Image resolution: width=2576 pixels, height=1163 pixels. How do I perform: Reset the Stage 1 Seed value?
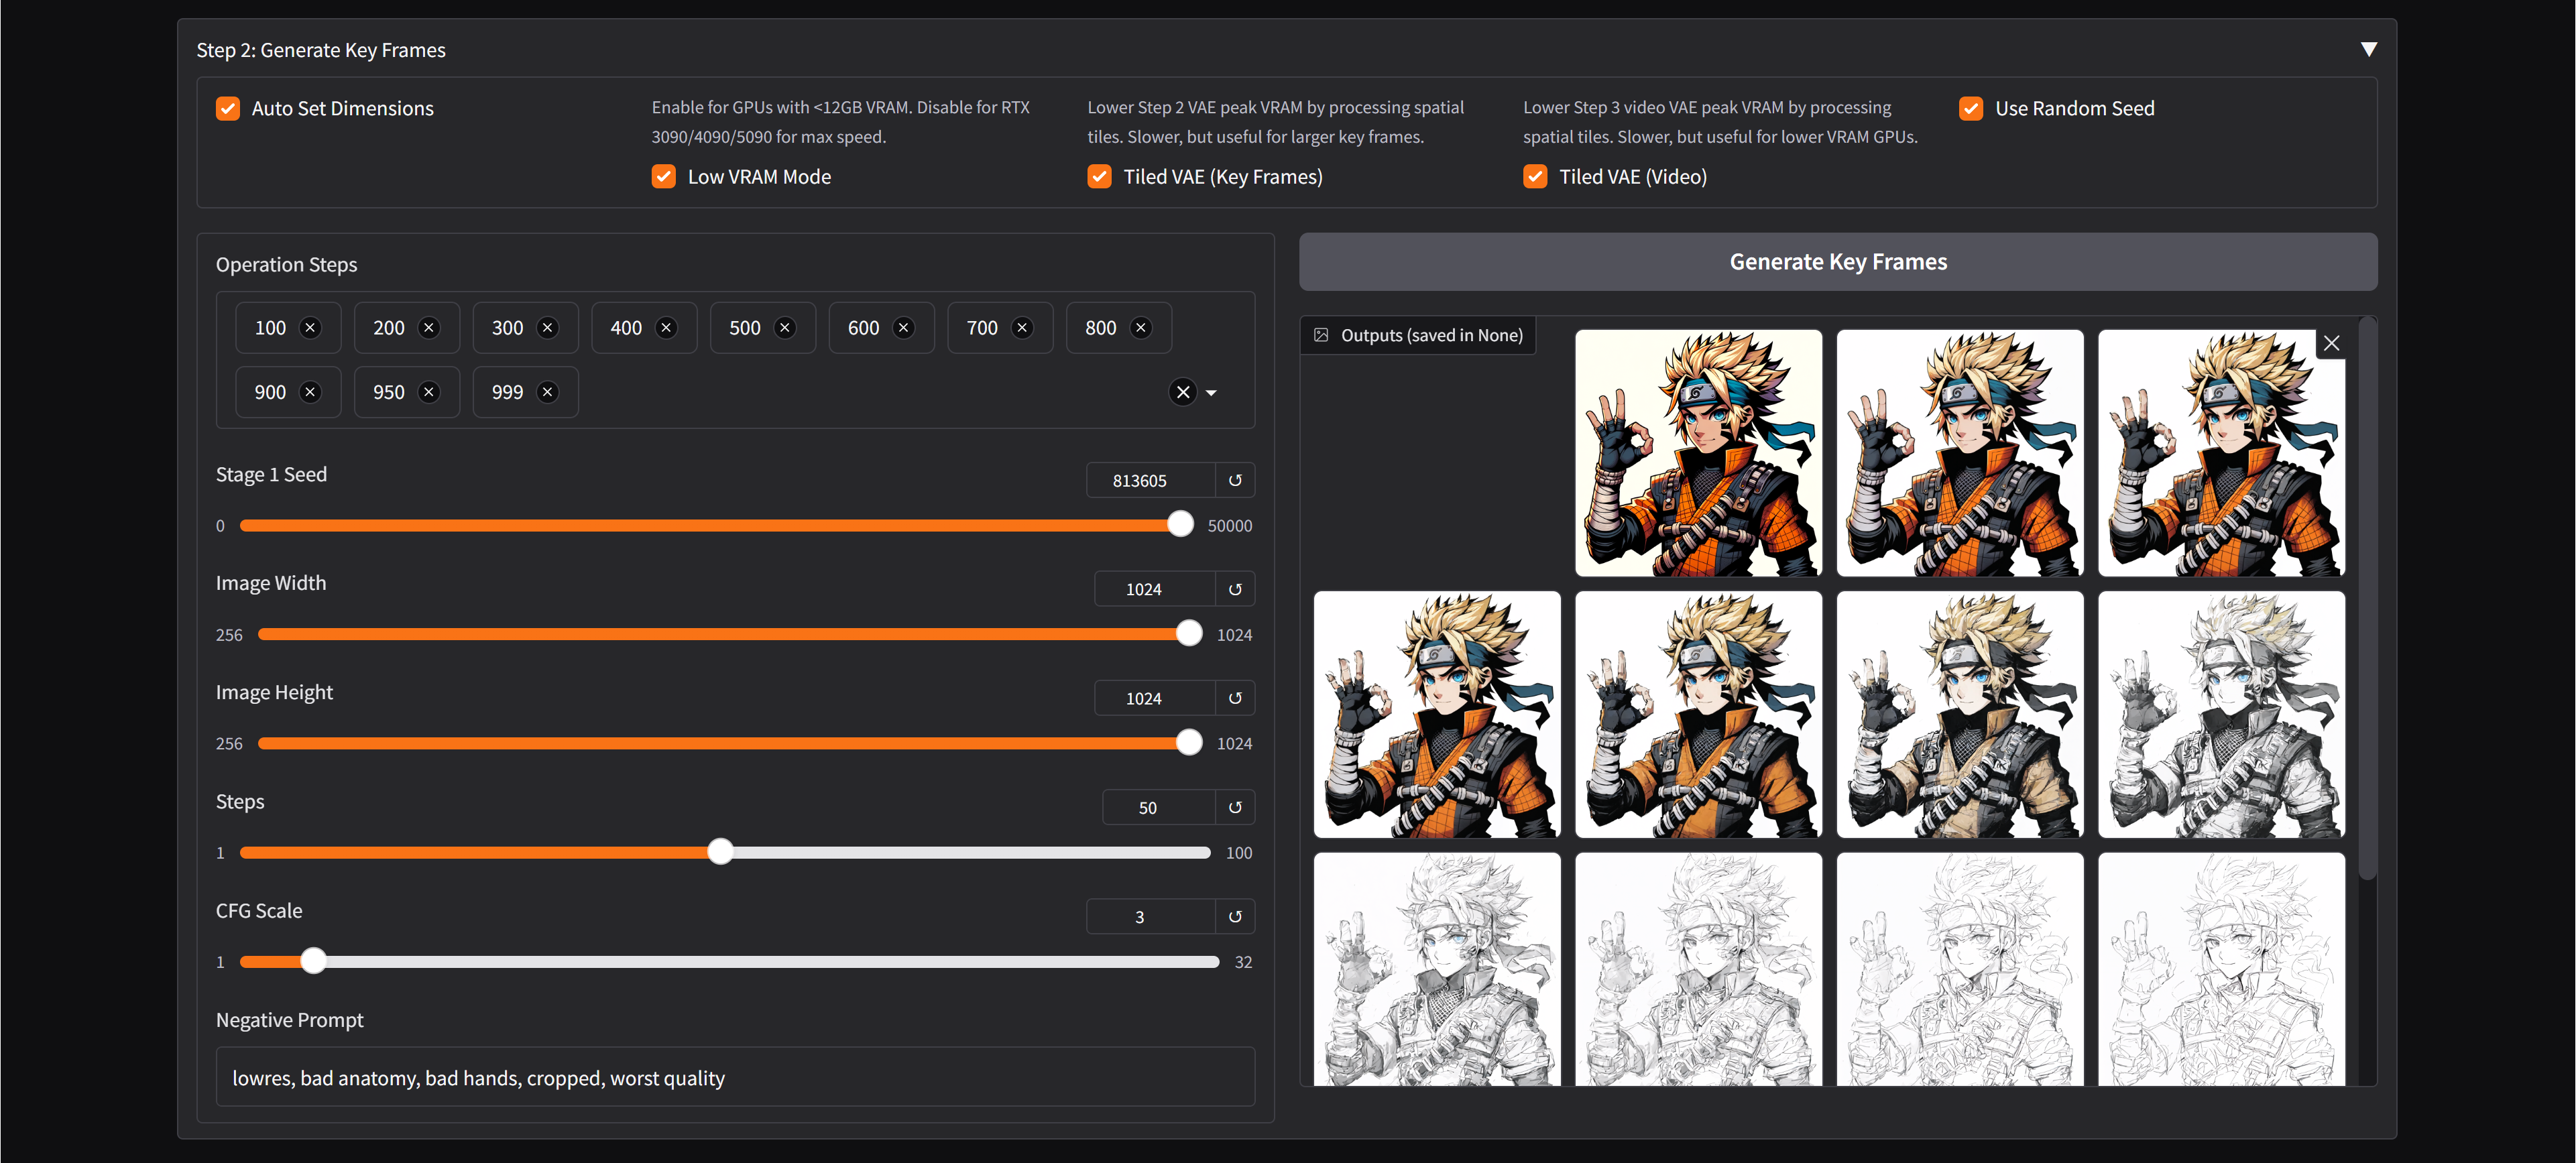1235,481
